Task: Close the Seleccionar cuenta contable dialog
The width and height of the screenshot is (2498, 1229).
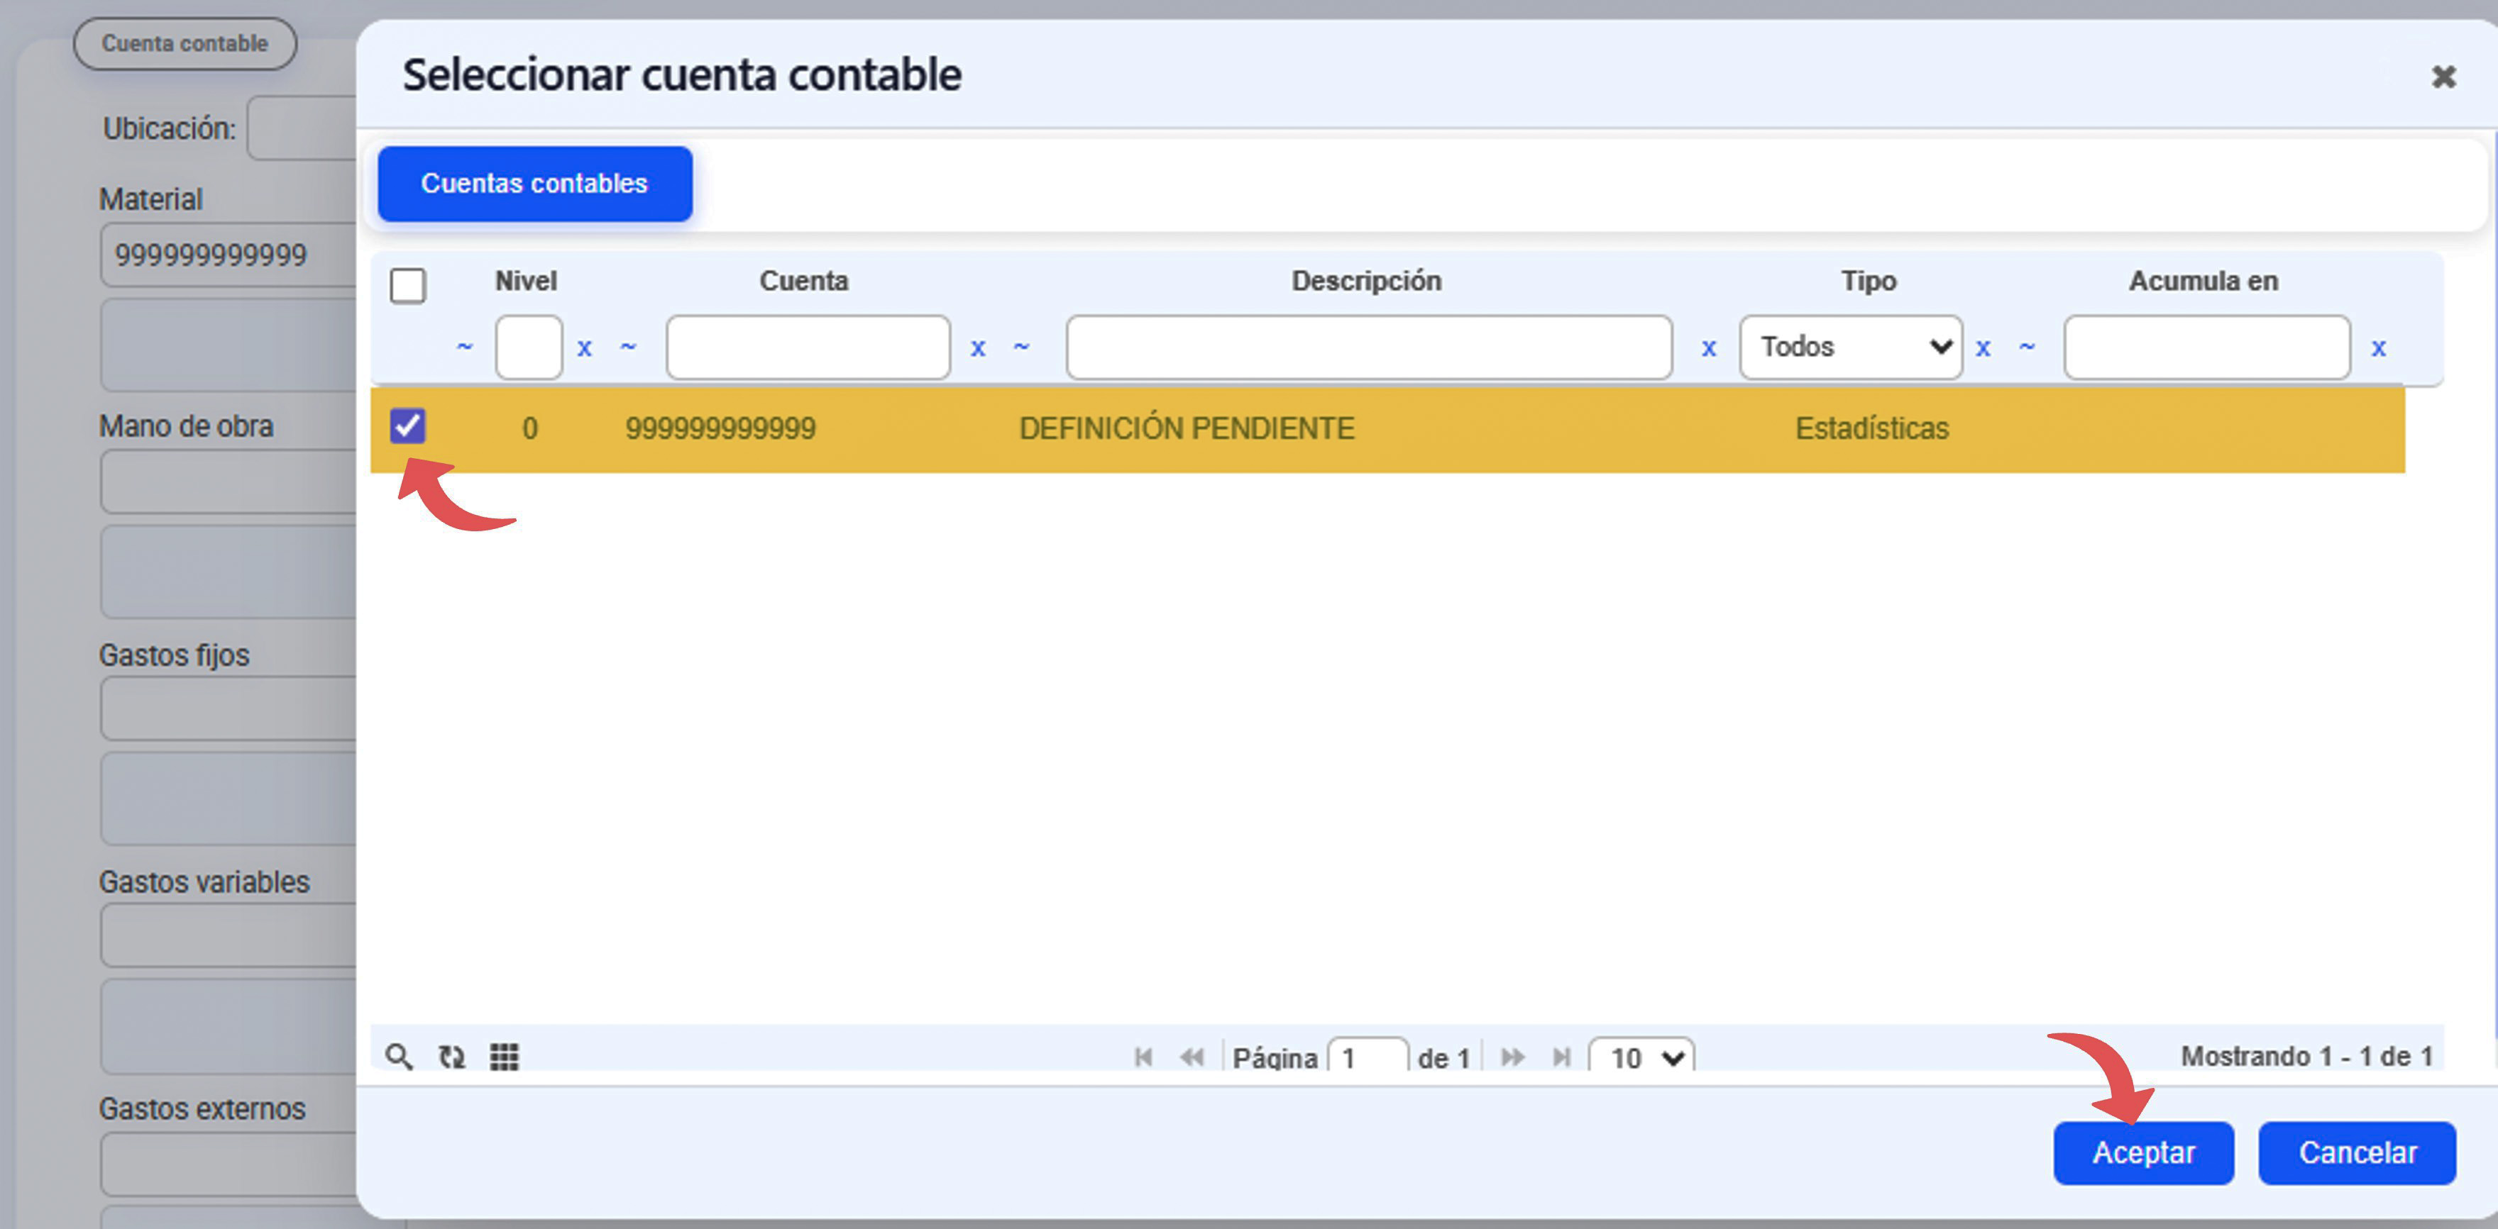Action: coord(2443,77)
